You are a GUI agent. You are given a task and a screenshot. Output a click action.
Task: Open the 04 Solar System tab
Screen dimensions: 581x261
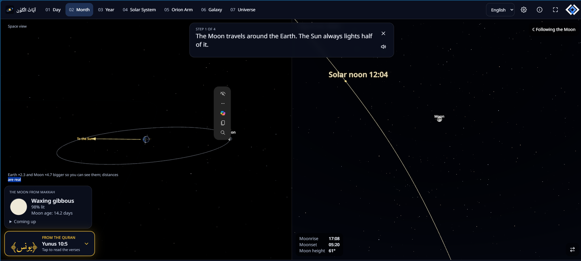tap(139, 10)
